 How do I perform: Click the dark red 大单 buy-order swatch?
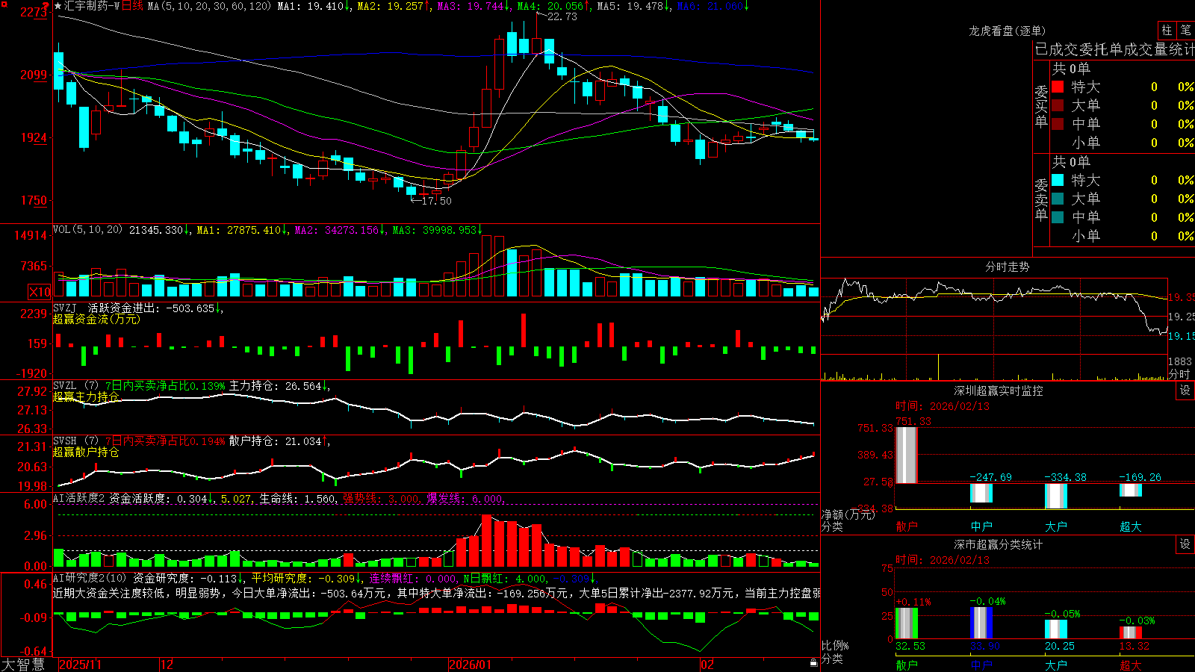click(x=1058, y=105)
